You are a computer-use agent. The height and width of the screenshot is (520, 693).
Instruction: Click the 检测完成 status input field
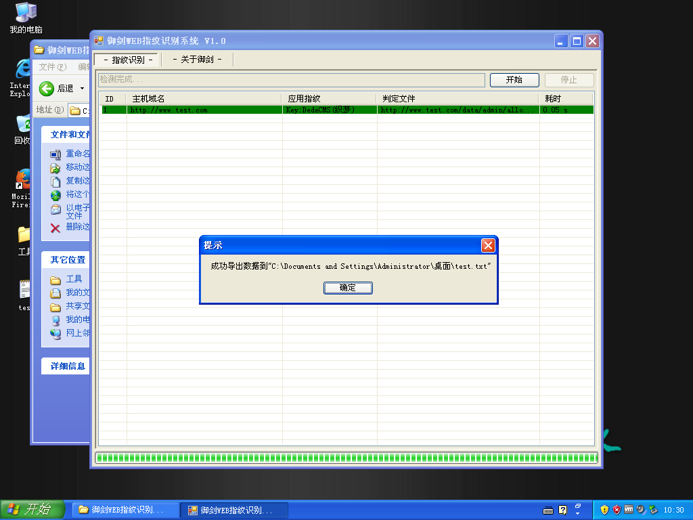click(x=292, y=80)
